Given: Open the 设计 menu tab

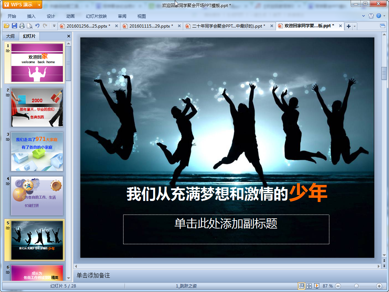Looking at the screenshot, I should click(51, 16).
